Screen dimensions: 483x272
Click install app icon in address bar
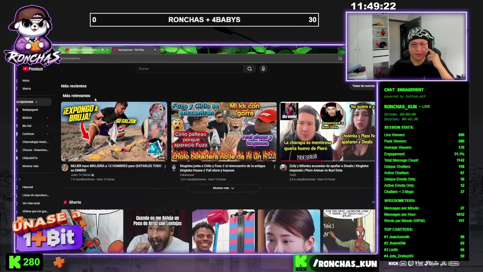click(x=340, y=58)
